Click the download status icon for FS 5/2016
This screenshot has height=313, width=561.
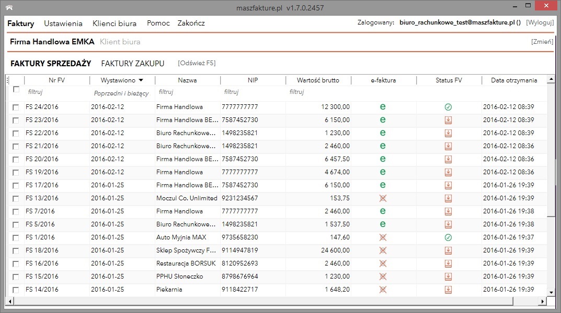tap(448, 224)
